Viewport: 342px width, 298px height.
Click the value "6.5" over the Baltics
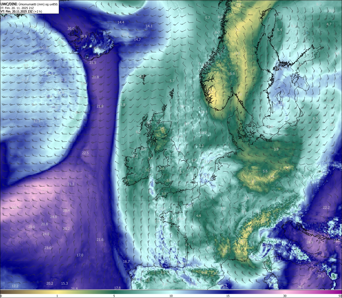tap(315, 118)
